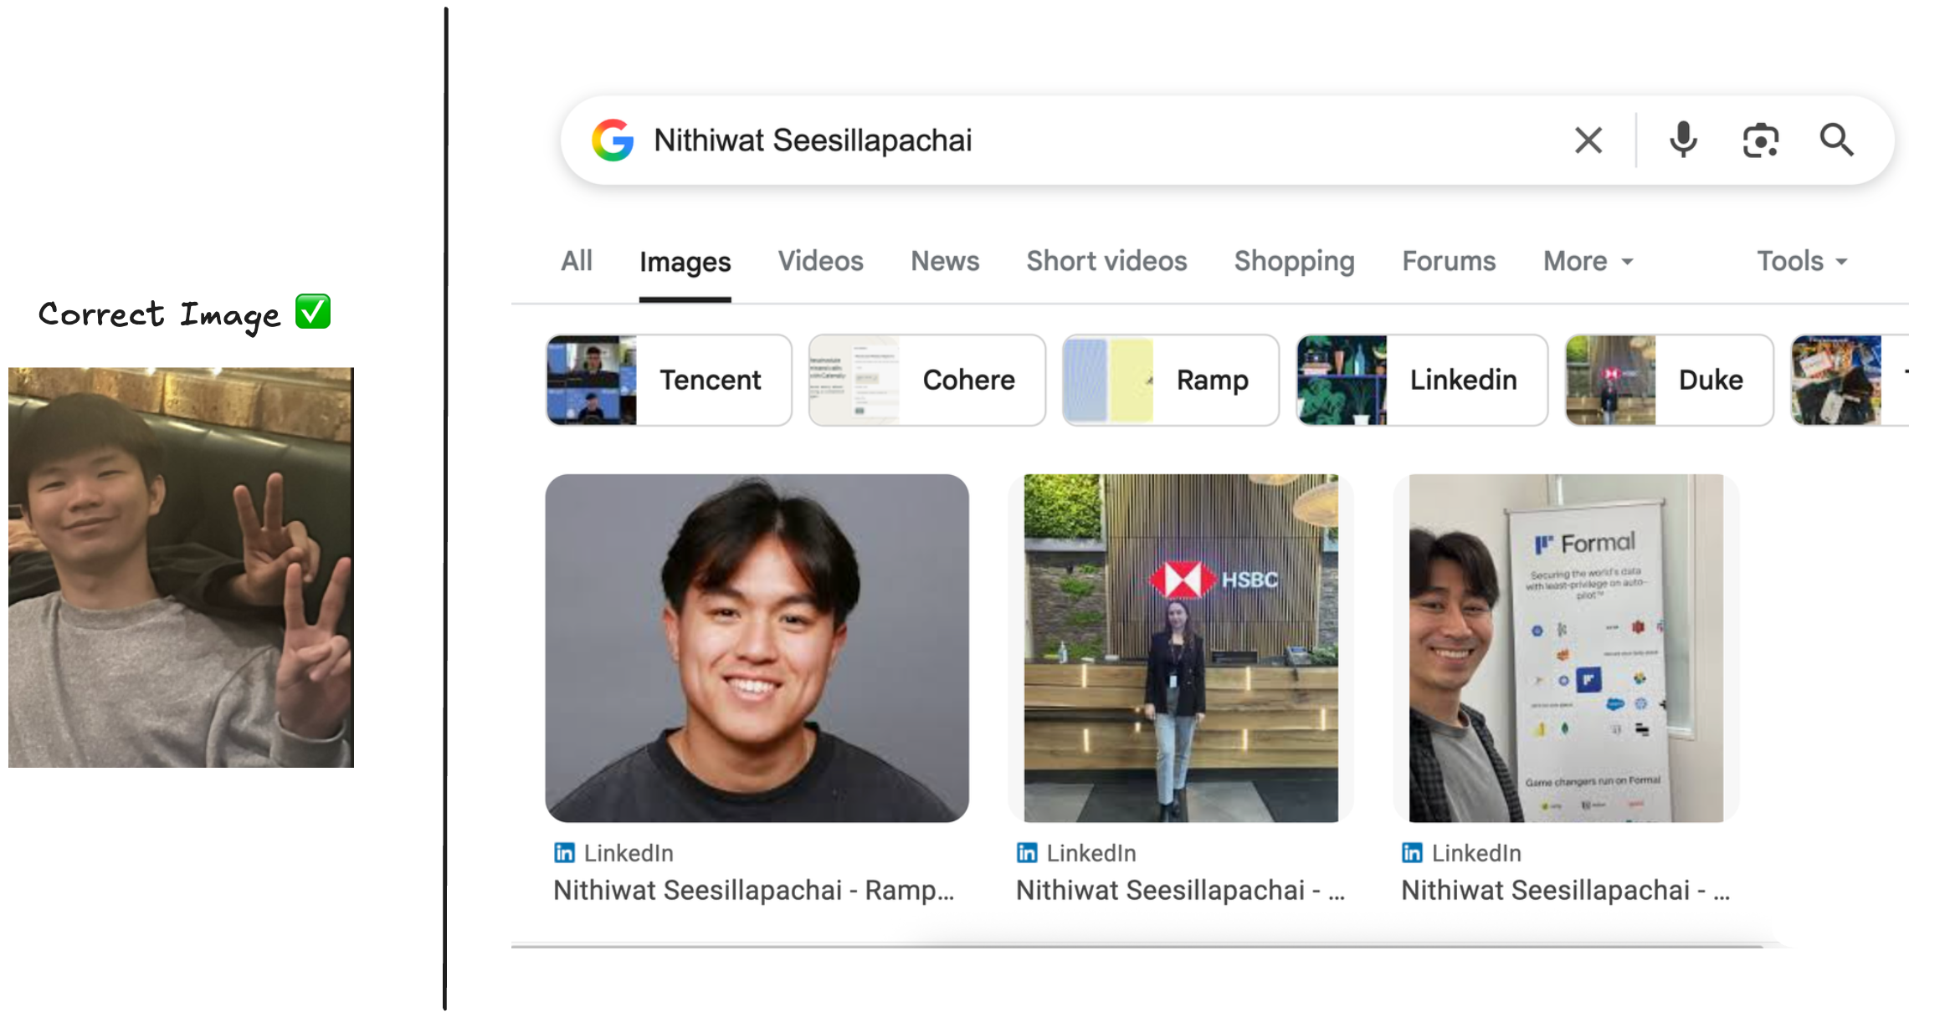Click LinkedIn icon under Formal banner result

[1412, 852]
